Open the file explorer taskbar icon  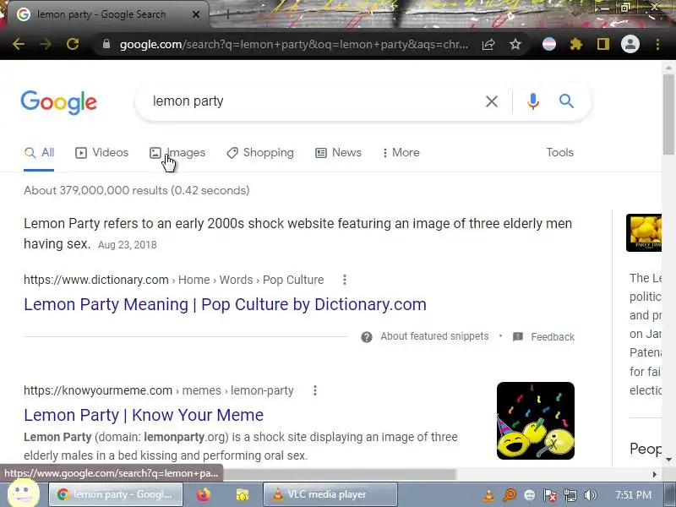point(243,494)
